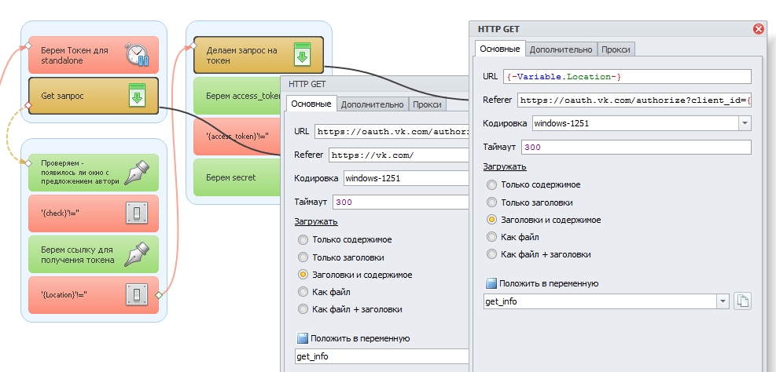The height and width of the screenshot is (372, 776).
Task: Click the download icon on the 'Делаем запрос на токен' block
Action: click(x=302, y=54)
